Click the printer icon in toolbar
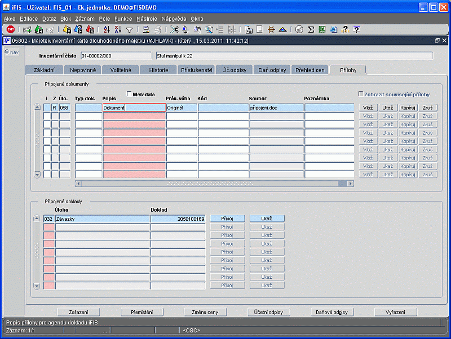This screenshot has width=451, height=339. (146, 29)
